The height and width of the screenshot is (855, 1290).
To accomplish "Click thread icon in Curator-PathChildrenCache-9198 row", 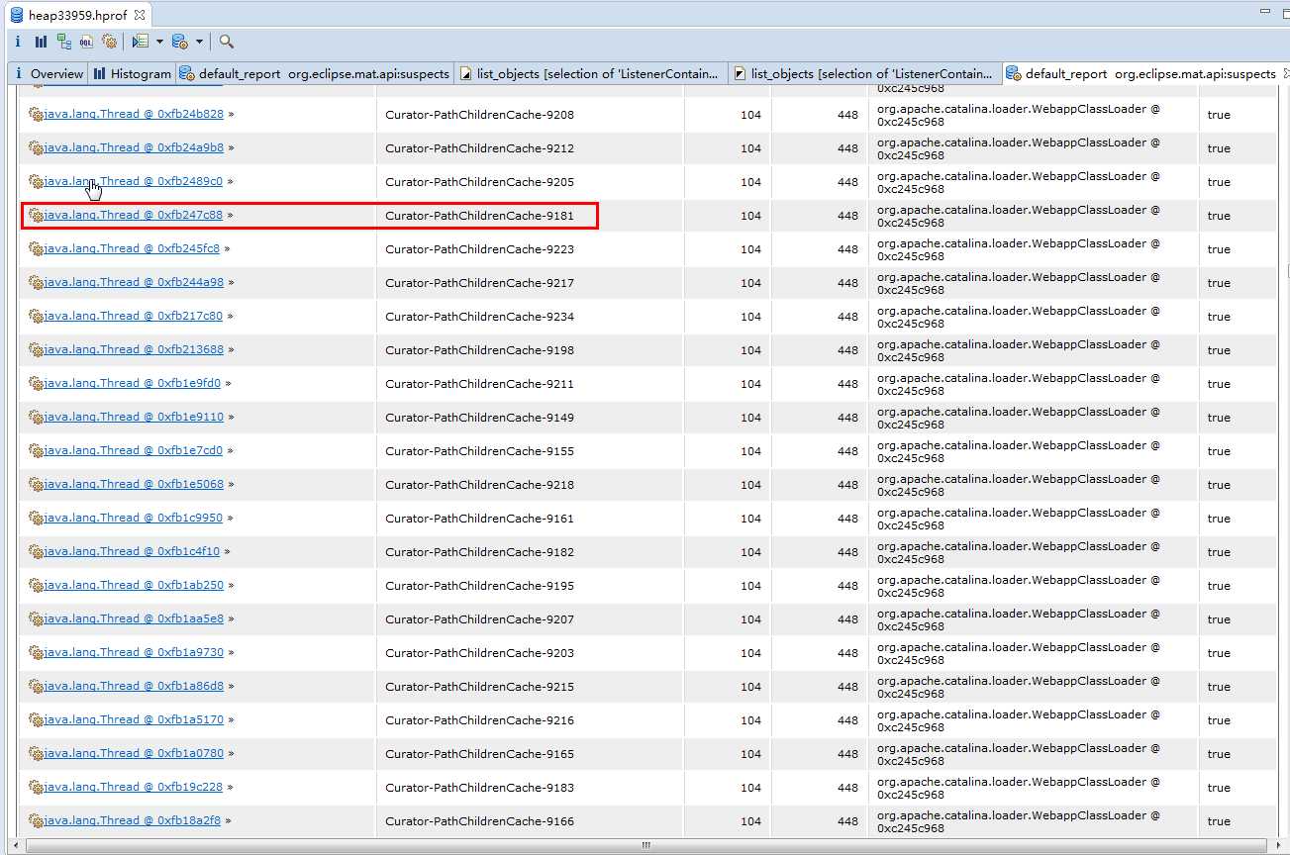I will pos(36,349).
